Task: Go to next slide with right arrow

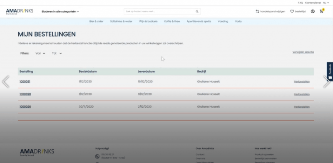Action: pyautogui.click(x=327, y=81)
